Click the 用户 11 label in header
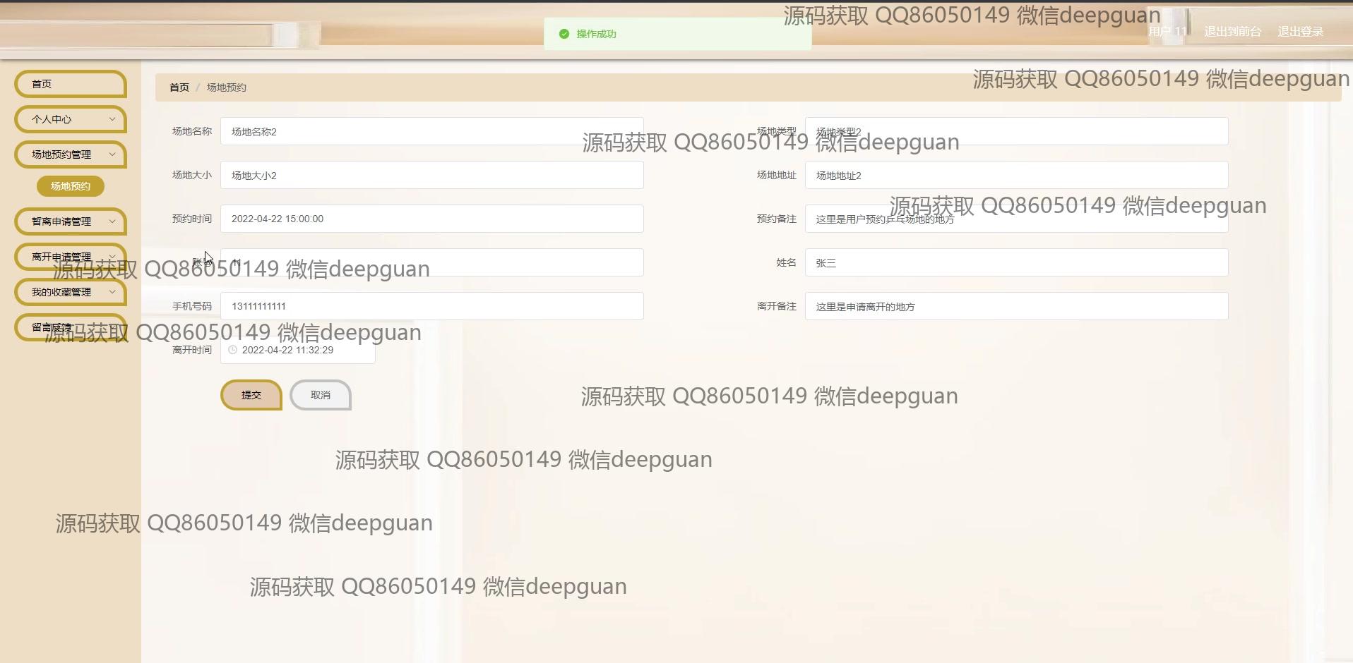The height and width of the screenshot is (663, 1353). [1167, 31]
